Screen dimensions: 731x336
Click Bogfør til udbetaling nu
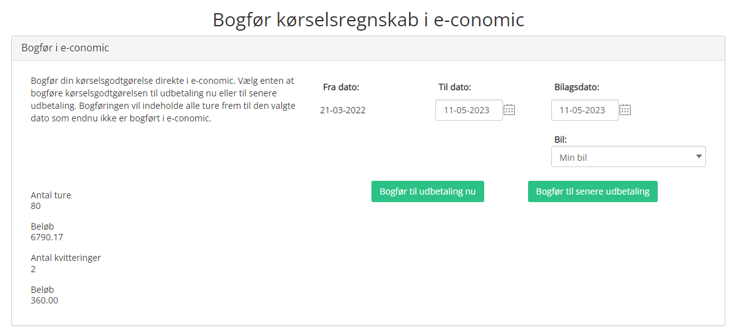click(427, 191)
